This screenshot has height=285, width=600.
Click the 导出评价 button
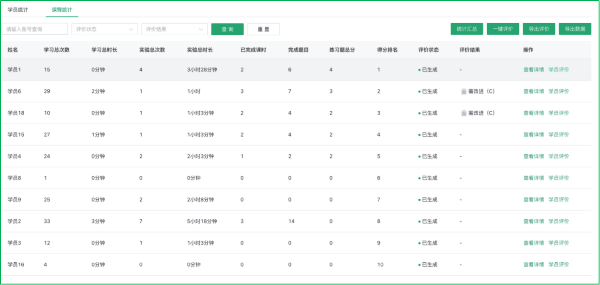point(539,29)
